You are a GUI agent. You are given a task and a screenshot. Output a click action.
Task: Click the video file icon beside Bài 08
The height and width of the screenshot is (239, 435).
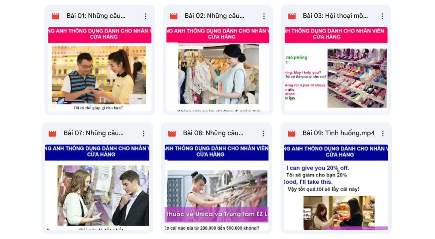172,133
